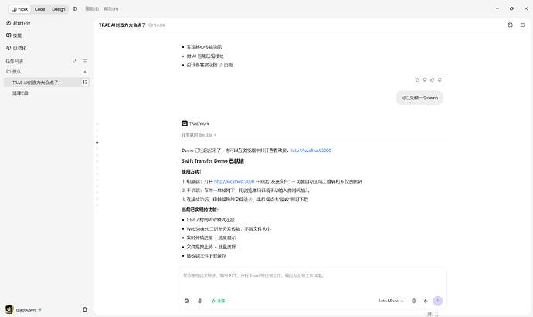Click the sparkle enhance prompt icon

[x=426, y=301]
